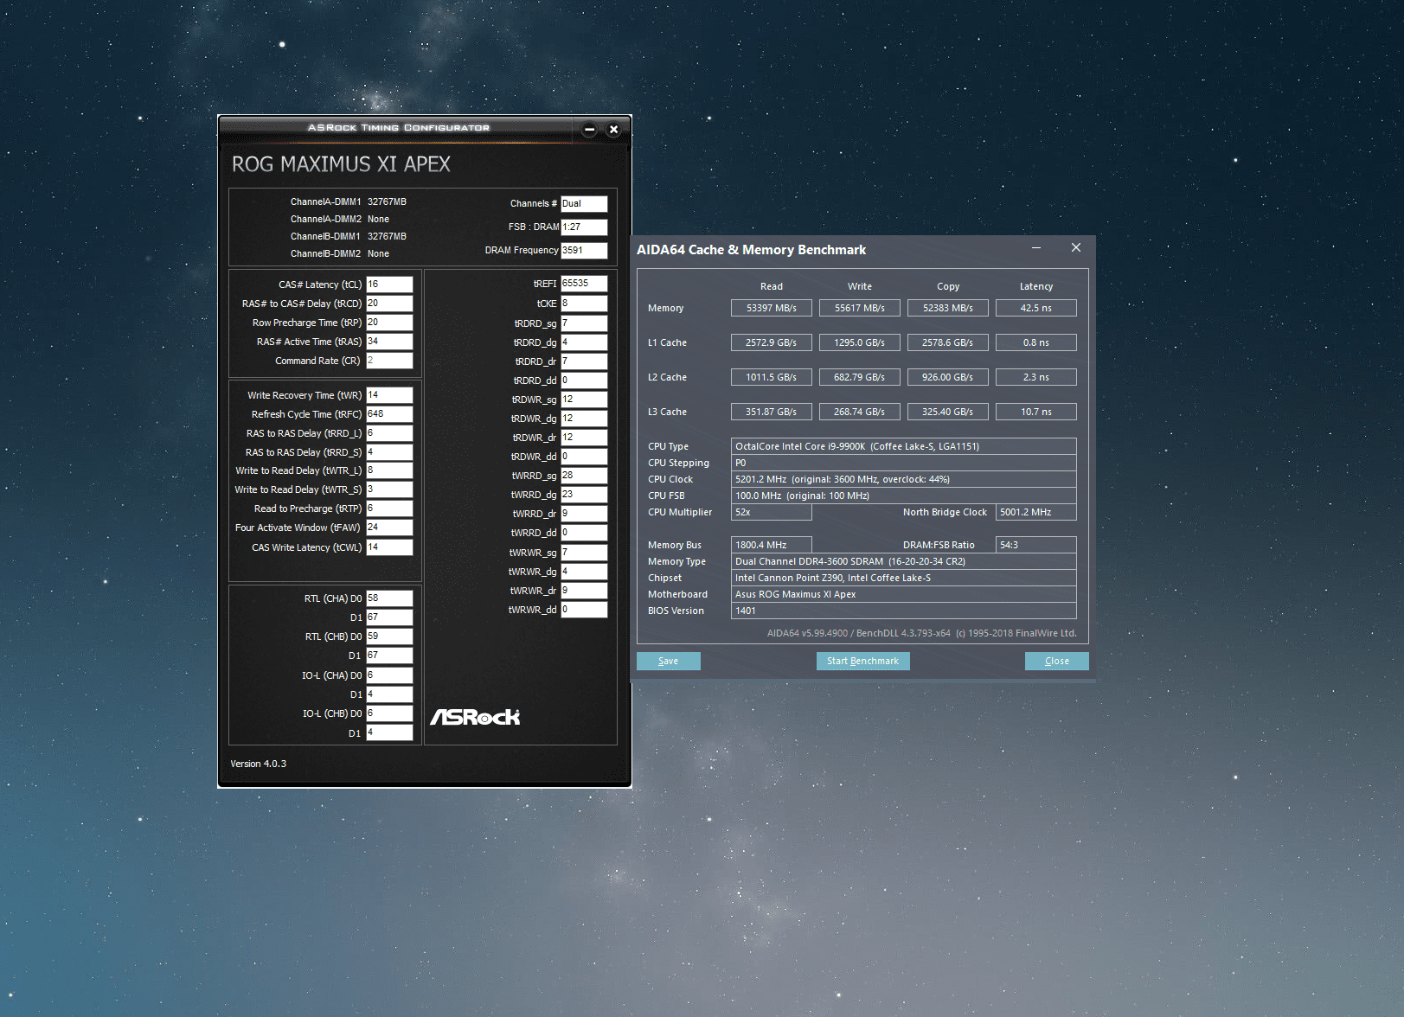Screen dimensions: 1404x1017
Task: Select the CAS# Latency (tCL) field
Action: click(389, 285)
